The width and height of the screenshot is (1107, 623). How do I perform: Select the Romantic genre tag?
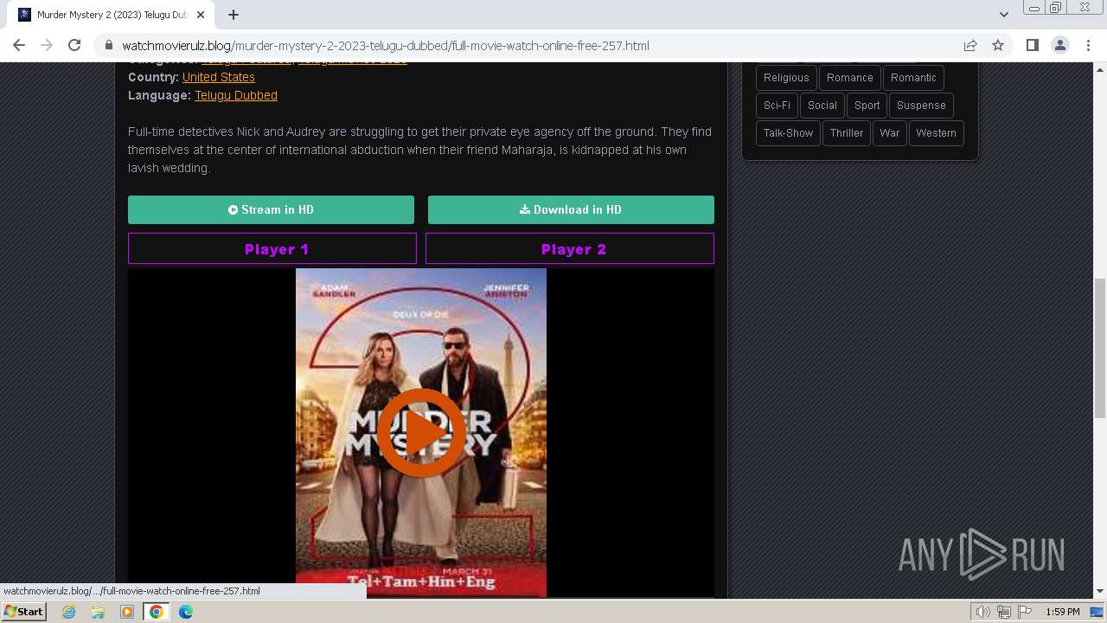coord(913,78)
